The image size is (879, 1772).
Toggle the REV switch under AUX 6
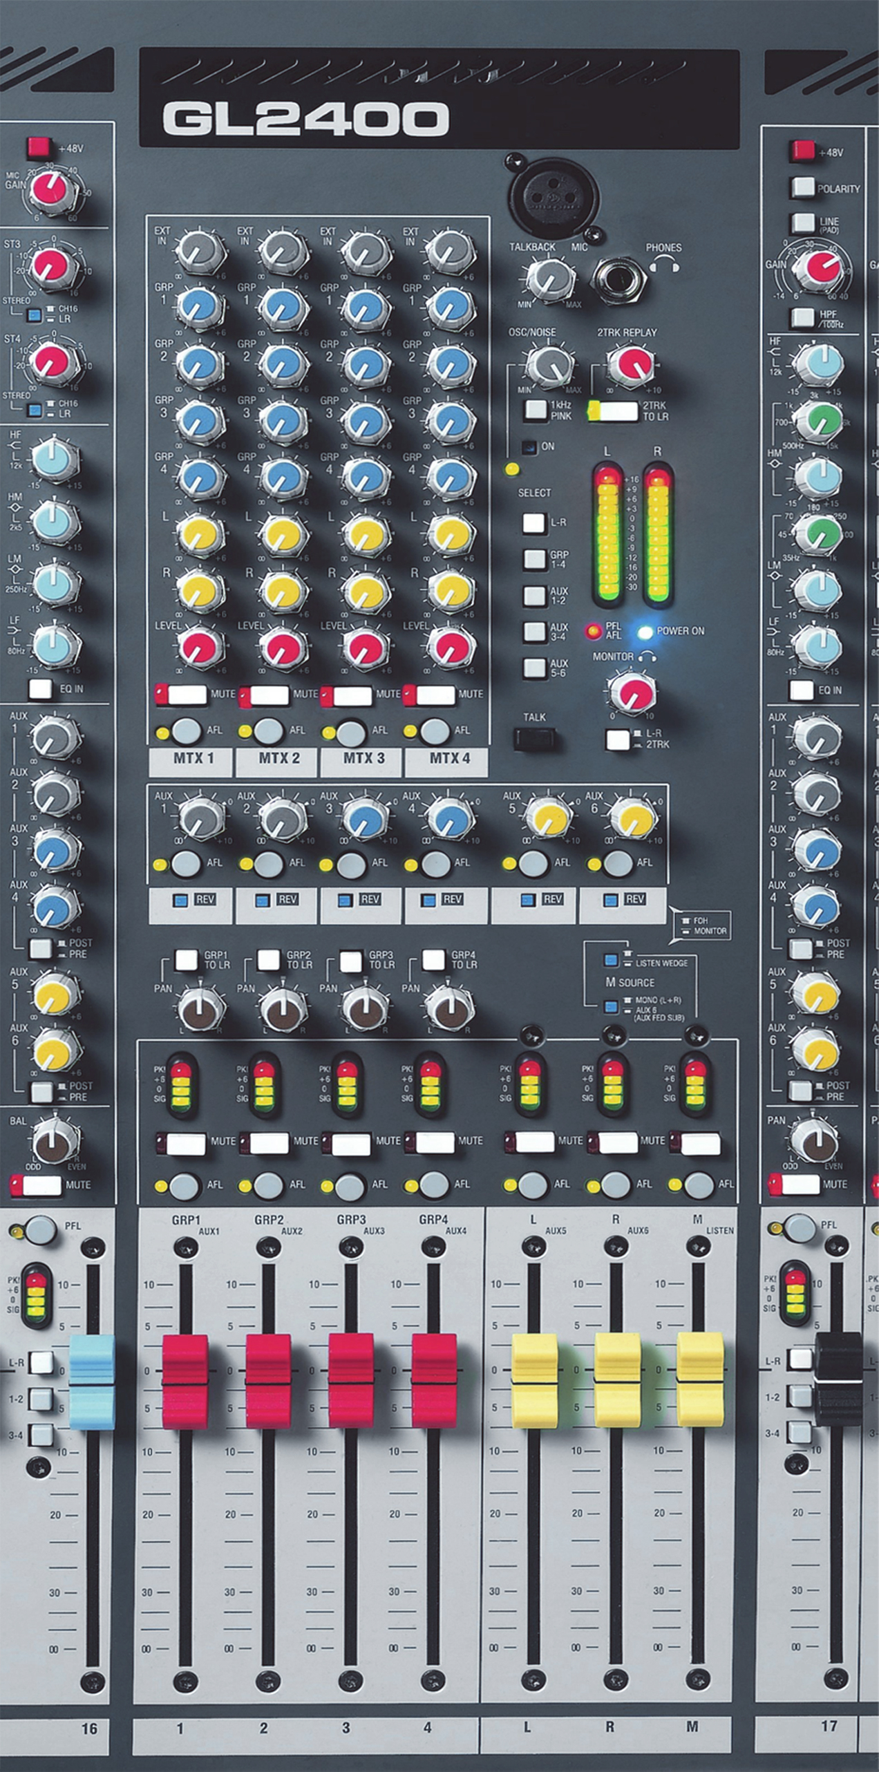610,900
